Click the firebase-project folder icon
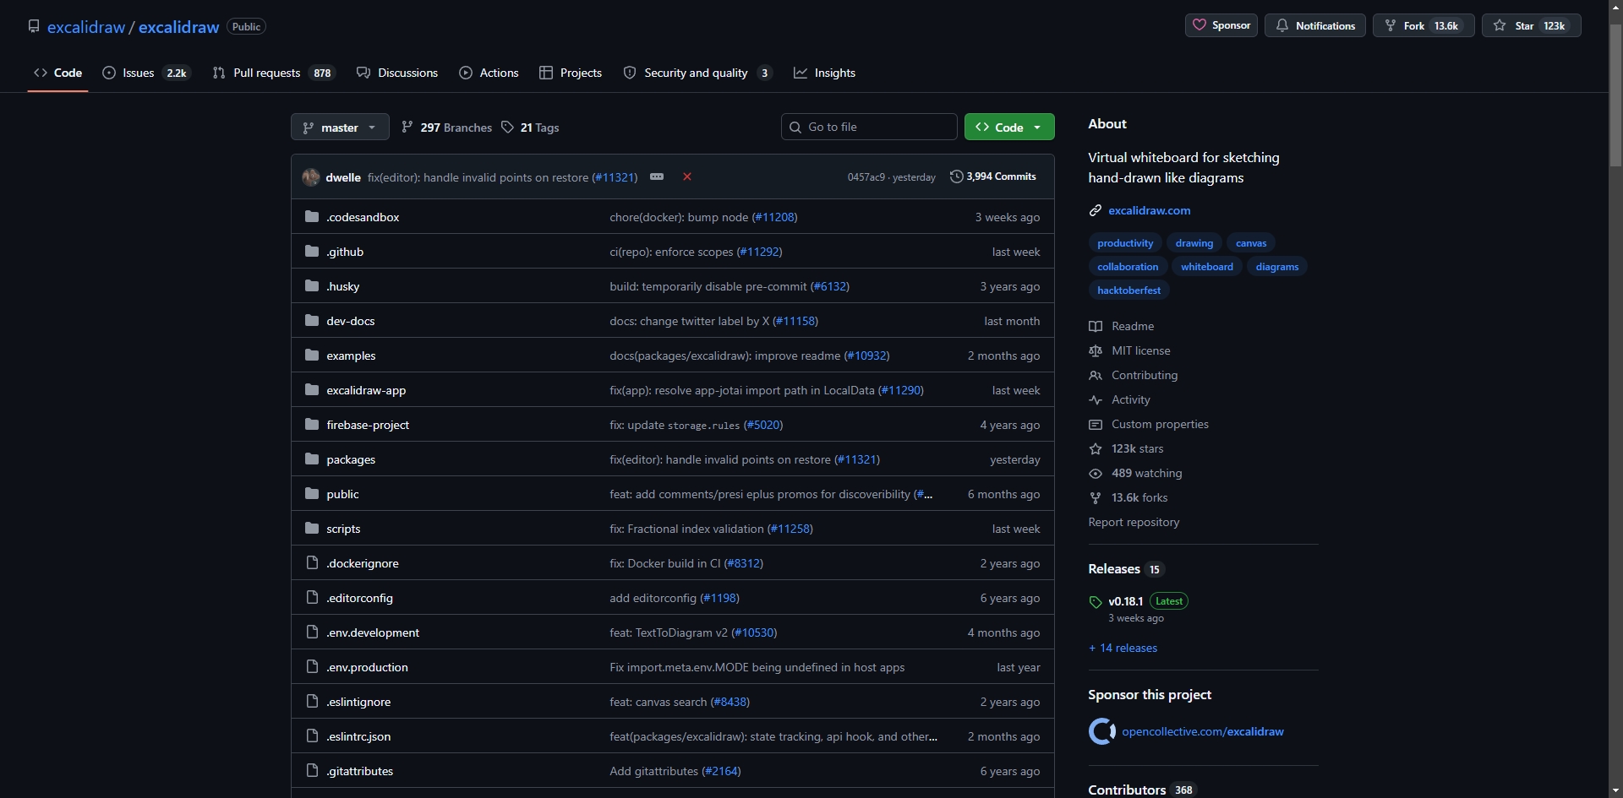Screen dimensions: 1623x798 pyautogui.click(x=312, y=425)
